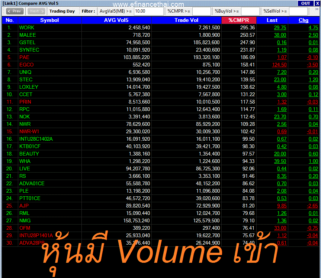The width and height of the screenshot is (321, 278).
Task: Click OFM last price 33.00
Action: click(x=280, y=228)
